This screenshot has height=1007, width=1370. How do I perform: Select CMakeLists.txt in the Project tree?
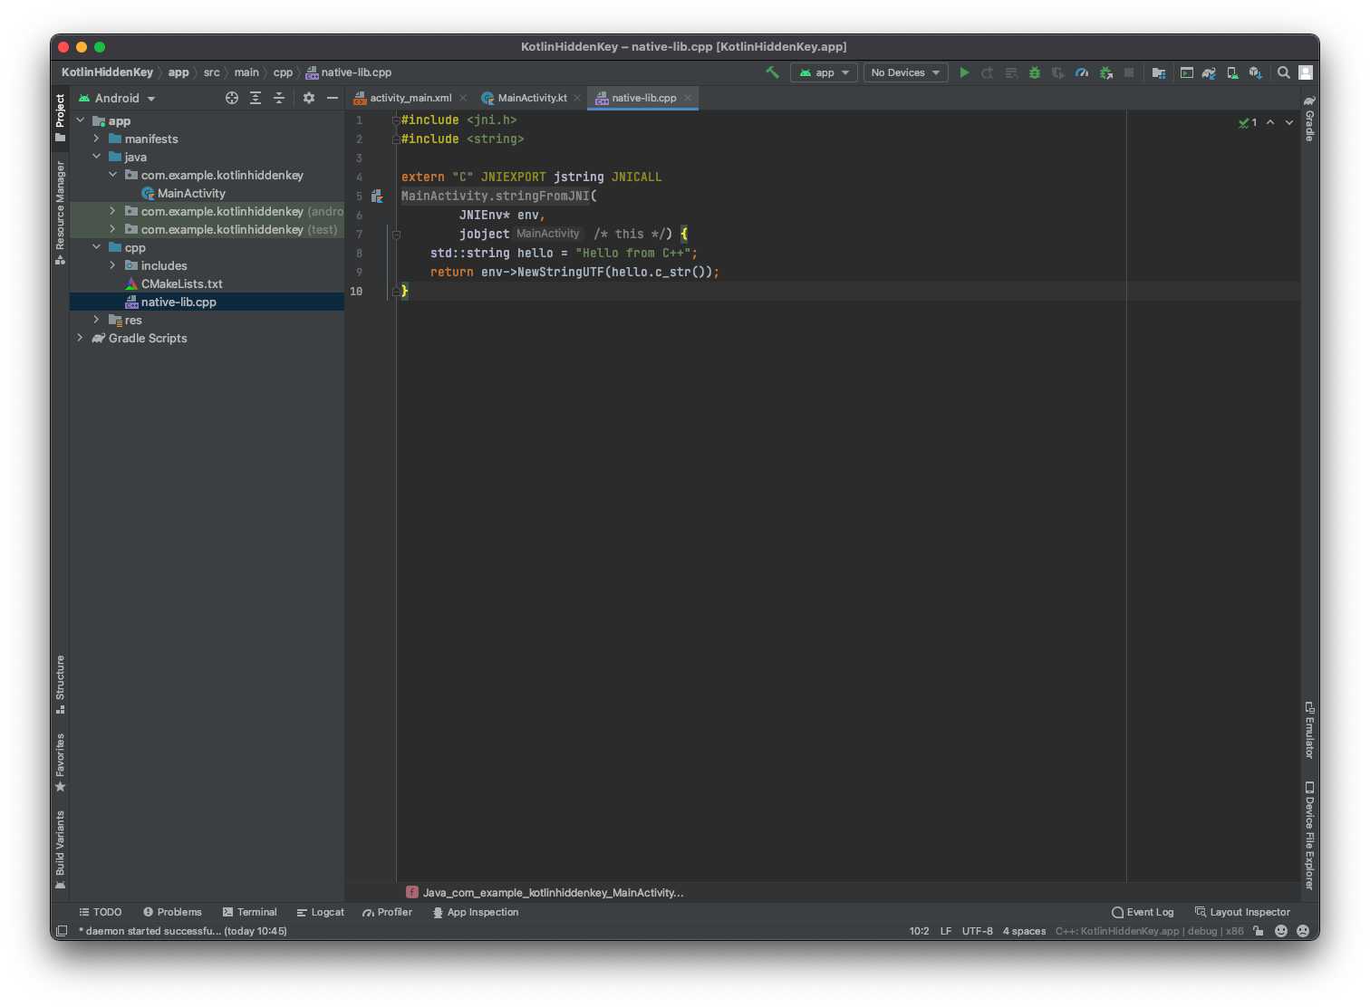coord(182,283)
